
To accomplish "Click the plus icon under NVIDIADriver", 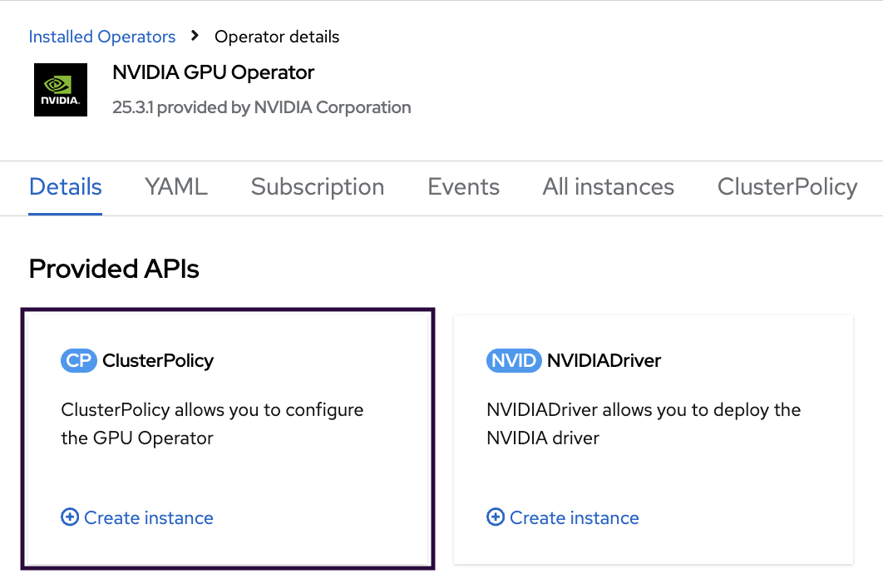I will 496,517.
